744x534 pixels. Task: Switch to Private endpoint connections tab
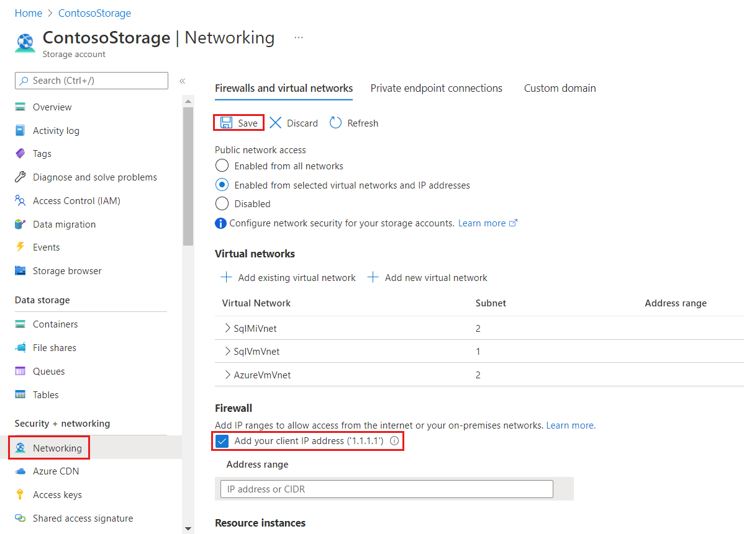coord(436,88)
